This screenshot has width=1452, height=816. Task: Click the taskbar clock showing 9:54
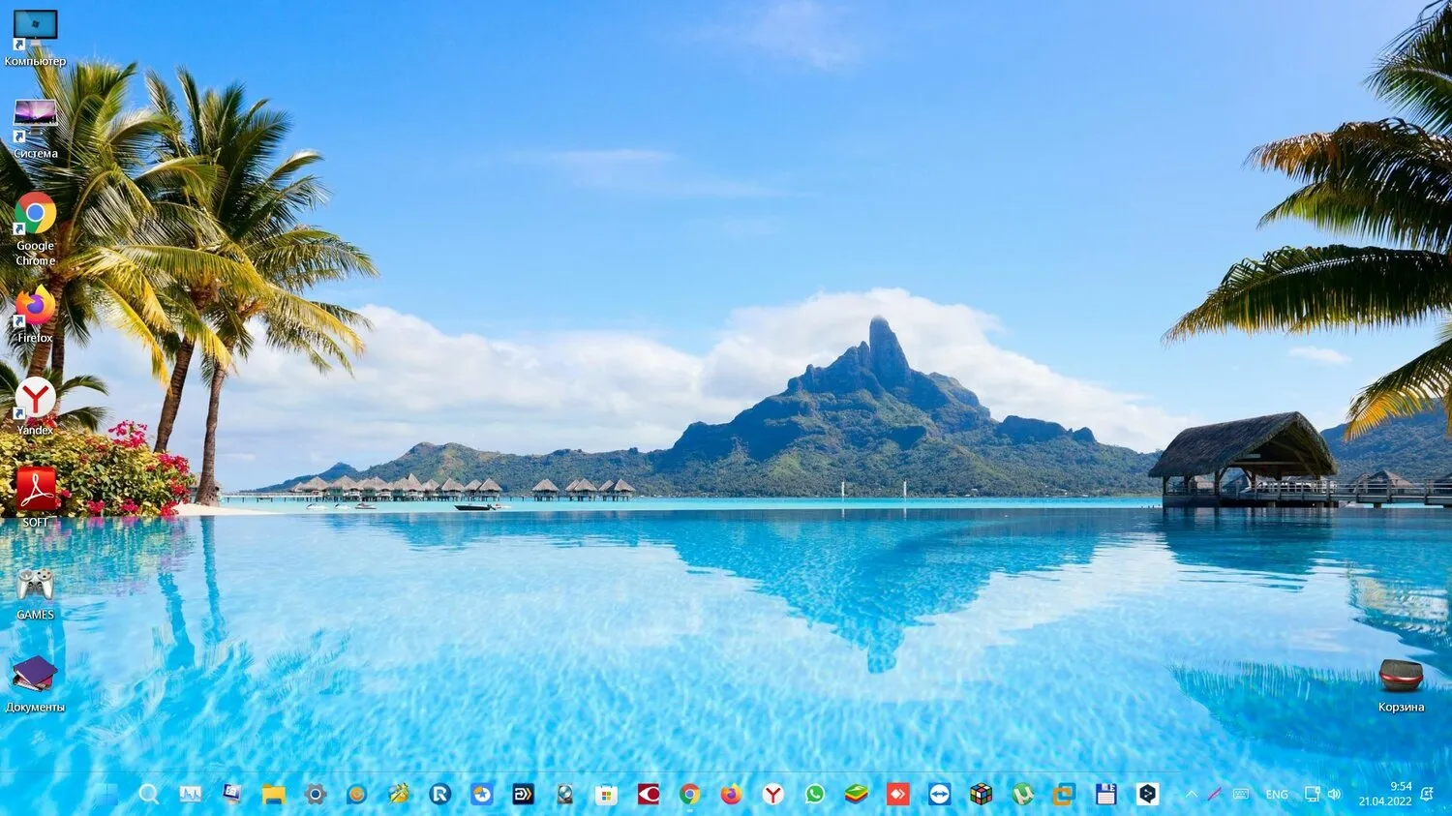pyautogui.click(x=1385, y=794)
